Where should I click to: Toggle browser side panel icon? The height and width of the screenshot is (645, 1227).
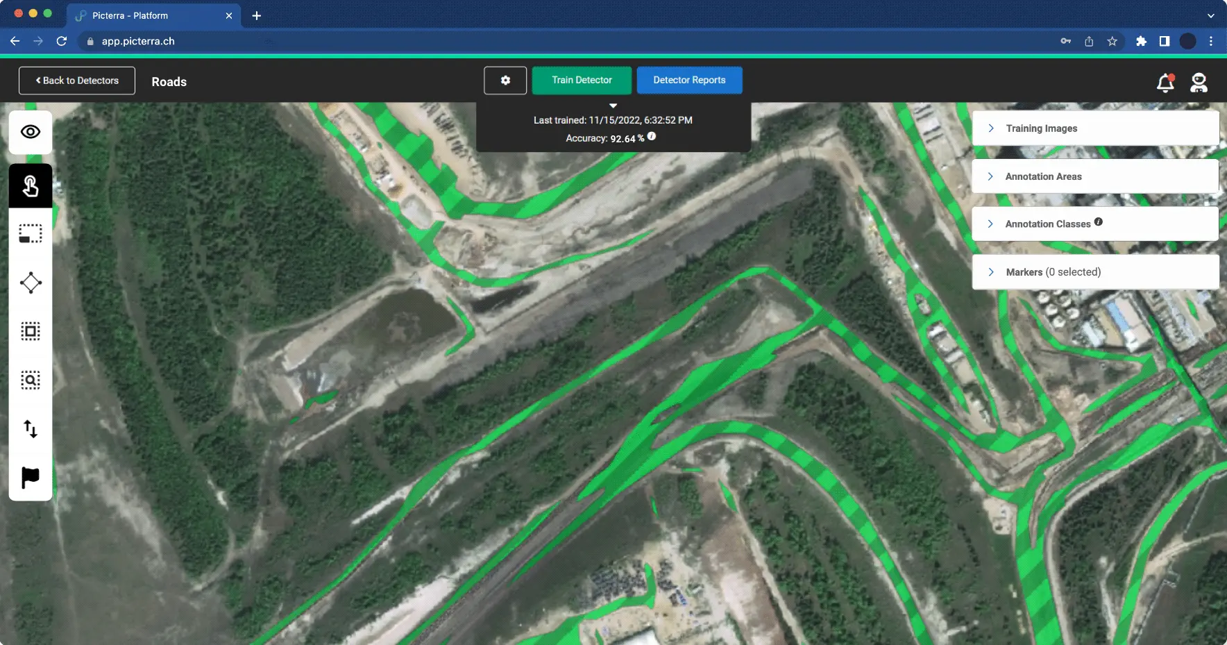pyautogui.click(x=1165, y=41)
